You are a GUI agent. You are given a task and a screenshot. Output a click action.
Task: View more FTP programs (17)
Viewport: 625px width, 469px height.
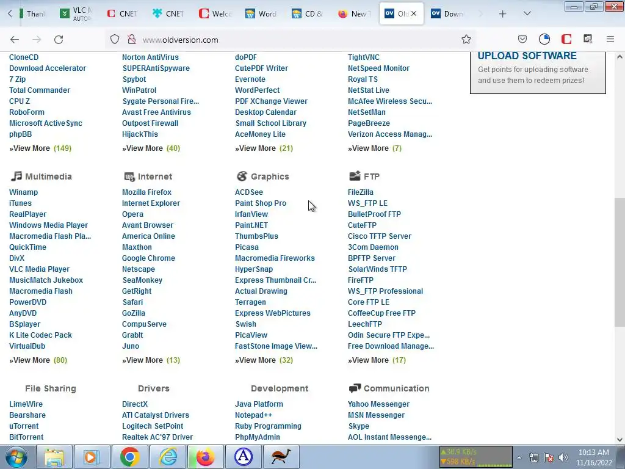[x=377, y=360]
